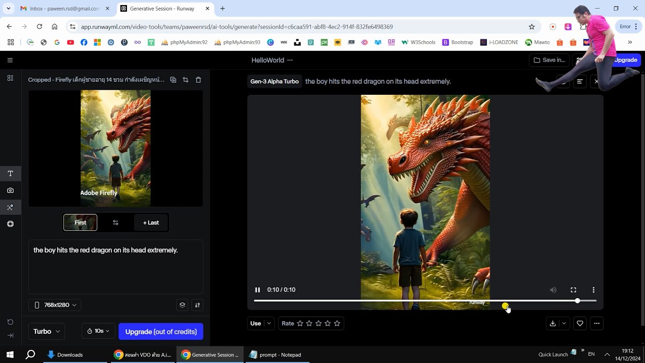Swap first and last frames
Image resolution: width=645 pixels, height=363 pixels.
(115, 222)
